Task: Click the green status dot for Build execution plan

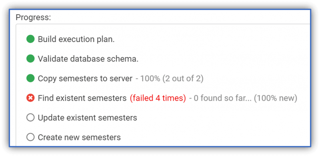Action: coord(30,39)
